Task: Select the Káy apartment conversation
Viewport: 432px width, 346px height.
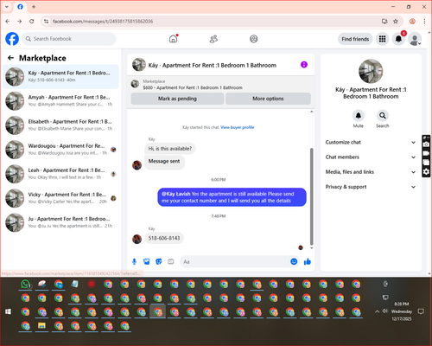Action: (x=60, y=77)
